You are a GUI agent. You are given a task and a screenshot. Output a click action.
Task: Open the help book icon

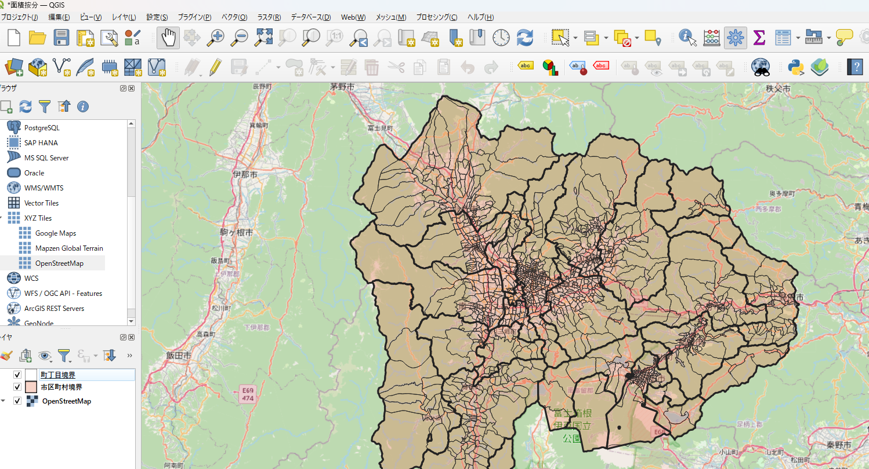click(854, 67)
